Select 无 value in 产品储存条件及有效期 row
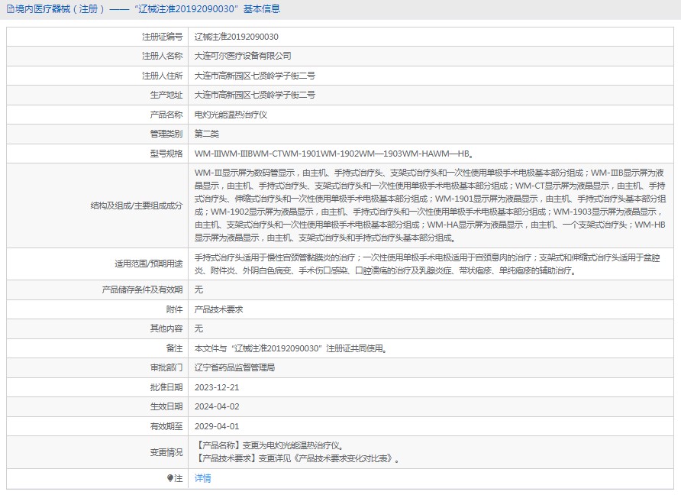 (x=198, y=290)
